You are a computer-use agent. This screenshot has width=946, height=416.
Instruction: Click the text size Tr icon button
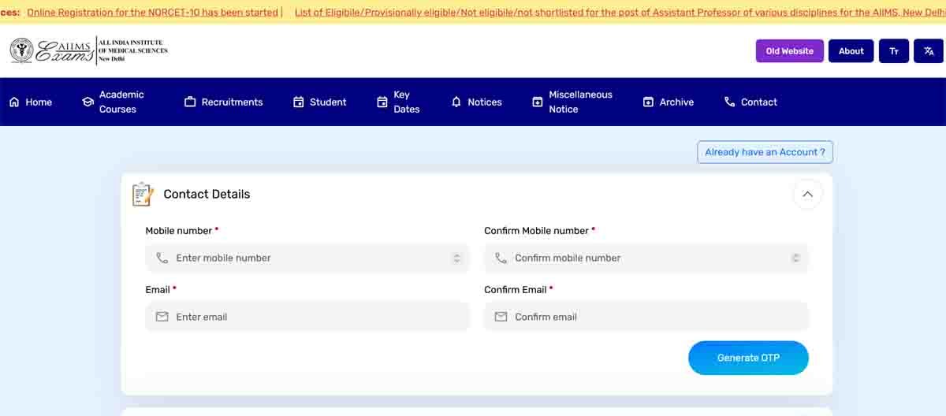point(893,51)
